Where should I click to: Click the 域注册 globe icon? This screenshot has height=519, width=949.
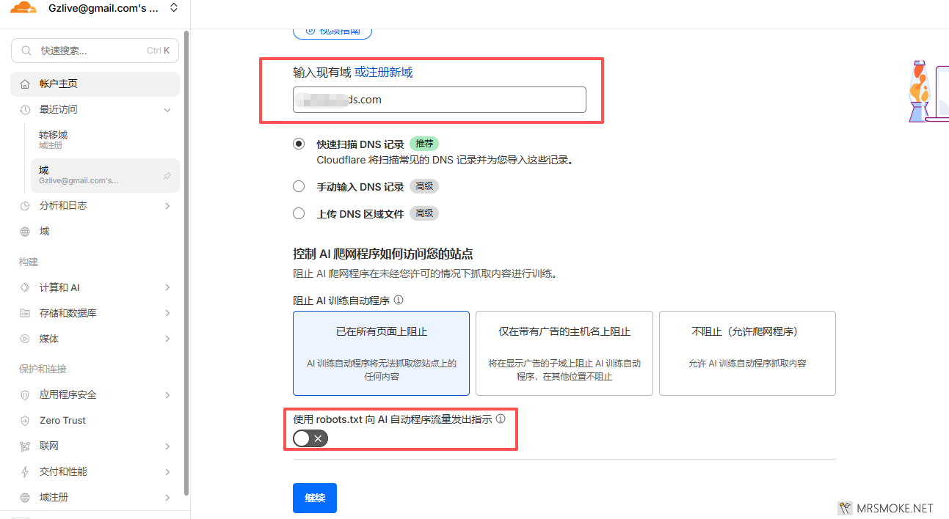25,498
